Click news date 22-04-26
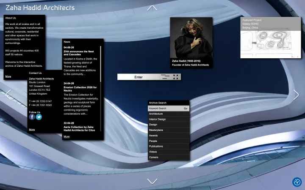Viewport: 305px width, 190px height. (69, 123)
